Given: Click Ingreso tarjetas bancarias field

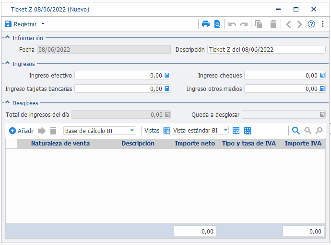Looking at the screenshot, I should 122,89.
